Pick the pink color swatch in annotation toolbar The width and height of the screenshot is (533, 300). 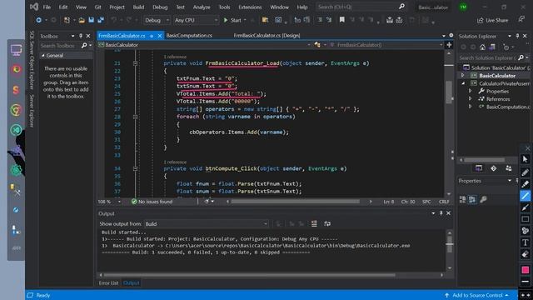point(526,270)
